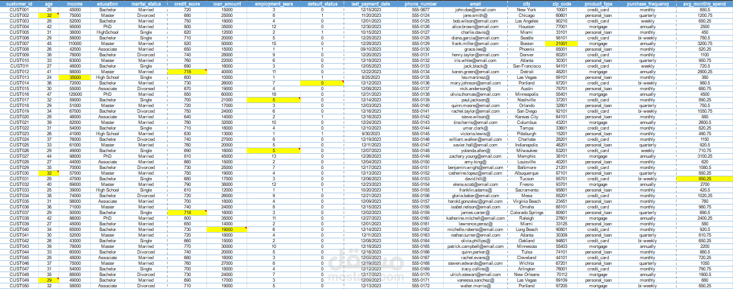Select the Los Angeles city cell
This screenshot has height=289, width=733.
coord(526,21)
